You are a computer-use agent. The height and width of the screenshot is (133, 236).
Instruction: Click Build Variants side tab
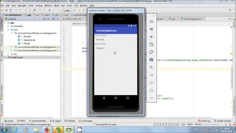point(1,92)
